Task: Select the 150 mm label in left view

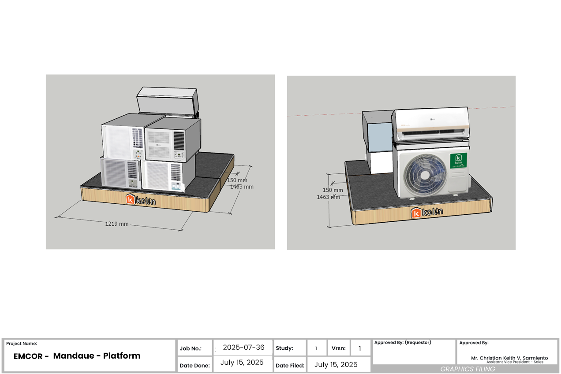Action: (x=237, y=180)
